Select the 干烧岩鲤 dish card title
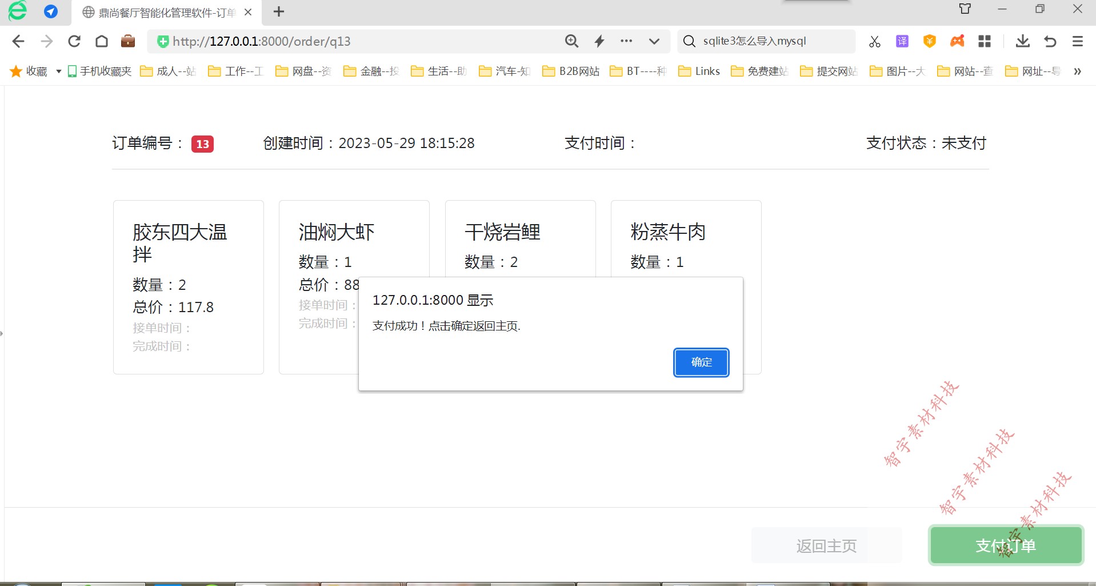This screenshot has width=1096, height=586. 502,232
